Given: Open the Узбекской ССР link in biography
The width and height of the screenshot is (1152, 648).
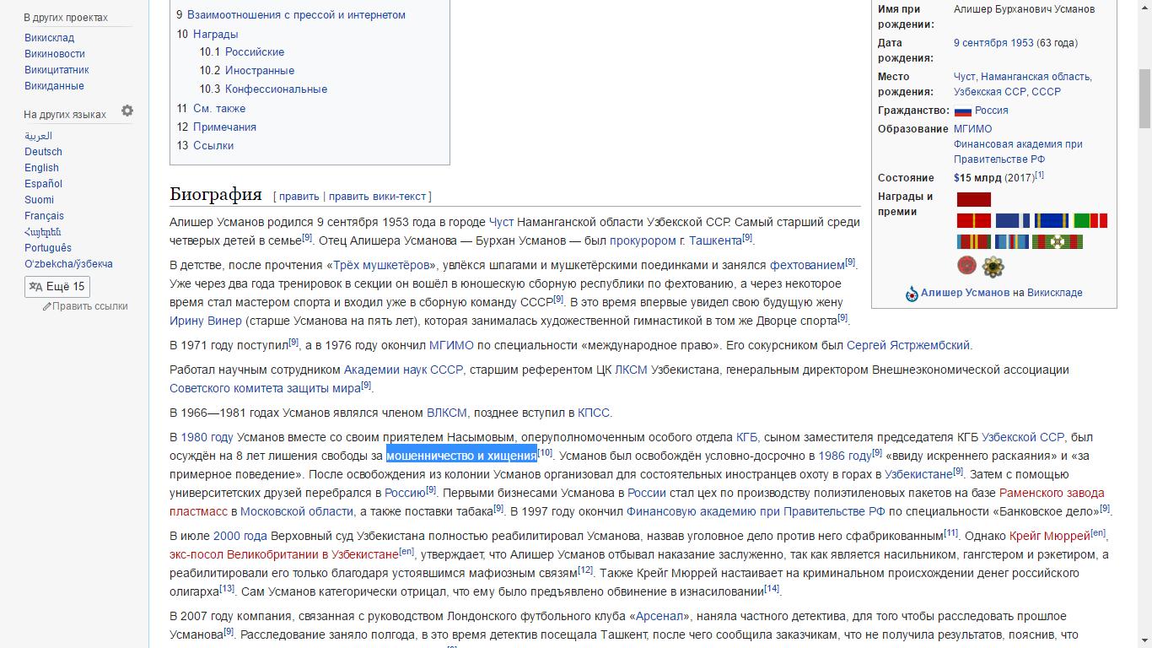Looking at the screenshot, I should (x=1023, y=437).
